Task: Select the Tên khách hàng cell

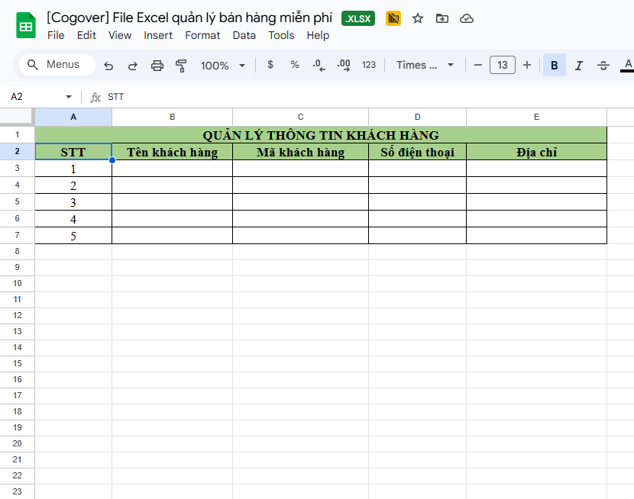Action: click(x=172, y=152)
